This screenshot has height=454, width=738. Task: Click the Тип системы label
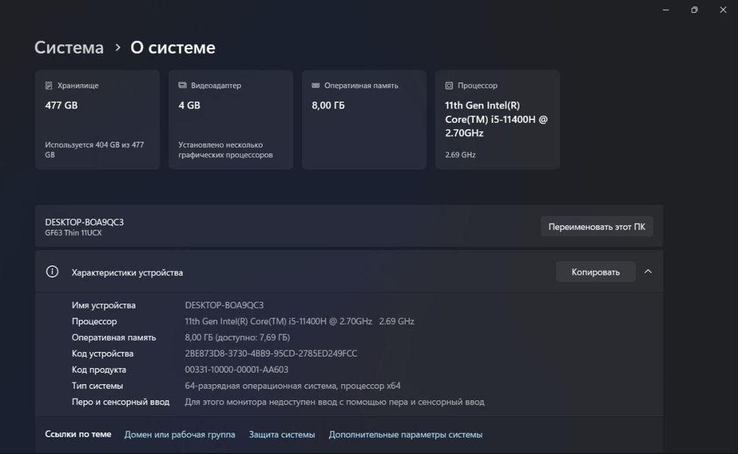(x=97, y=386)
